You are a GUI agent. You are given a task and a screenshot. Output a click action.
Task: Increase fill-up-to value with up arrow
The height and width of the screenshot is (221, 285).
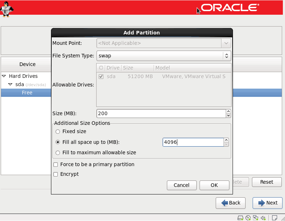coord(226,140)
